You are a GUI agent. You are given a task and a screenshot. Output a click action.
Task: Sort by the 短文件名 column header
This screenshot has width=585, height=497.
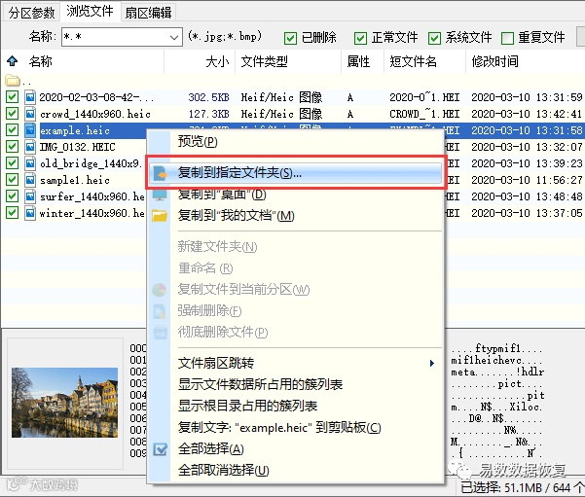tap(413, 61)
